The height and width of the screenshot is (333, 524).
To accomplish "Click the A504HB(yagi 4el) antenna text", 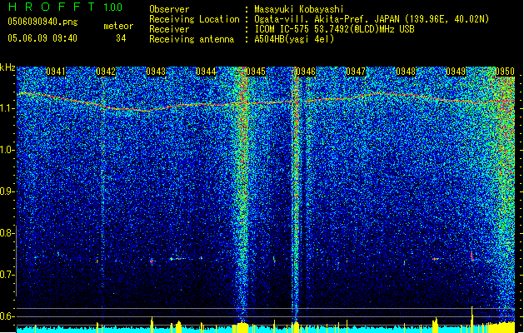I will (x=294, y=39).
